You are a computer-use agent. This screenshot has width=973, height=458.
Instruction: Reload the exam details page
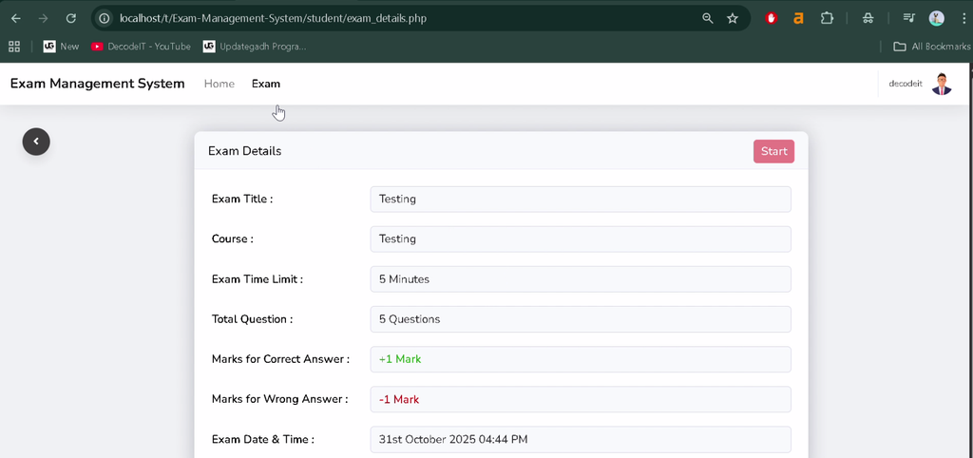pyautogui.click(x=70, y=18)
